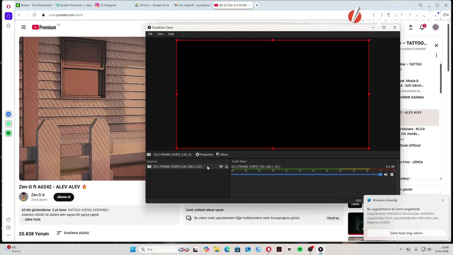Go to YouTube Premium home logo
453x255 pixels.
pos(44,27)
